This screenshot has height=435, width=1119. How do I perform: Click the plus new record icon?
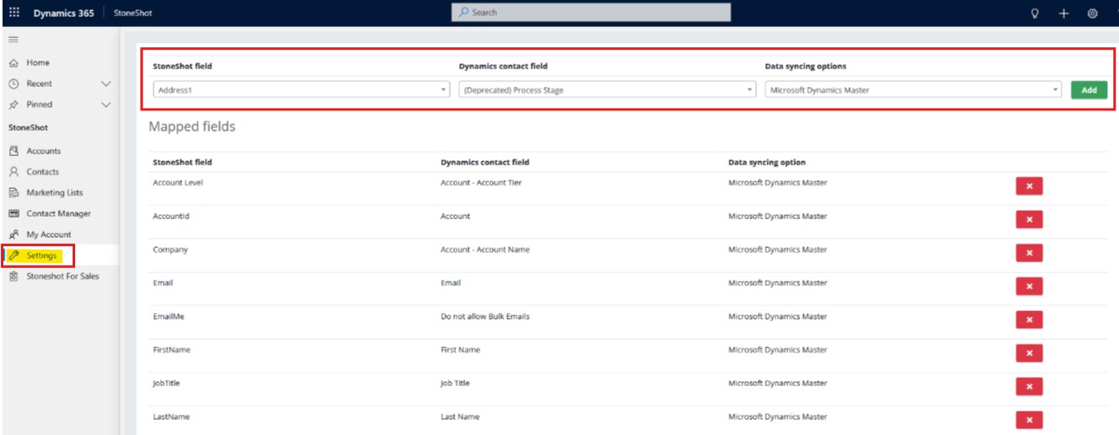1063,13
